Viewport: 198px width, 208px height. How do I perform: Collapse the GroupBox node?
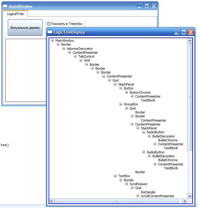coord(121,104)
